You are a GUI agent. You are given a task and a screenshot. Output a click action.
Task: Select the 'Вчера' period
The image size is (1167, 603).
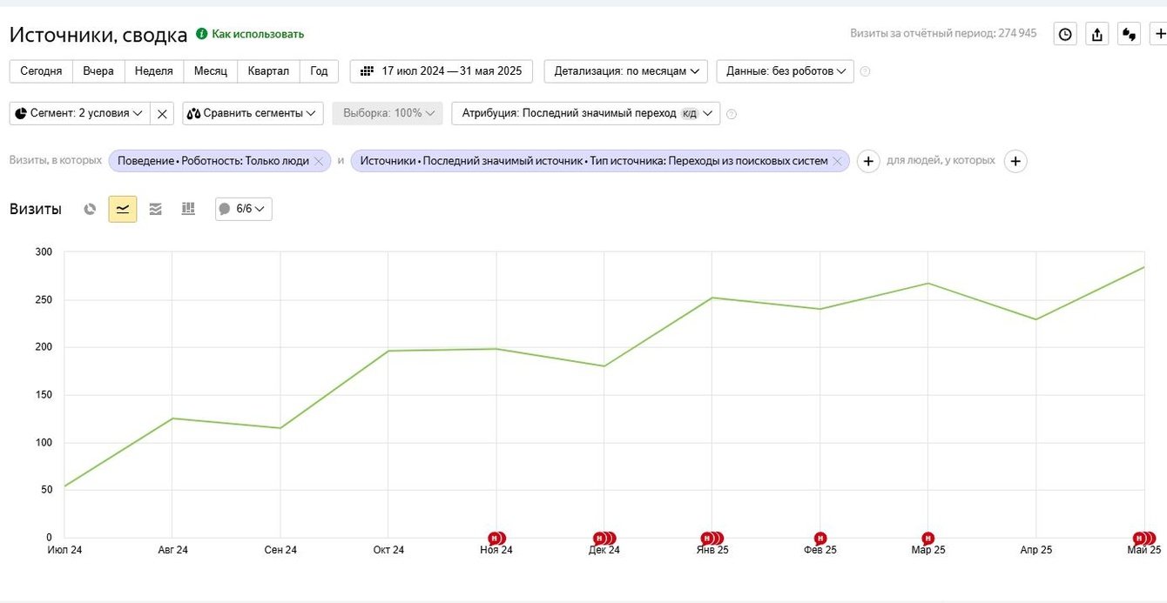[x=98, y=71]
